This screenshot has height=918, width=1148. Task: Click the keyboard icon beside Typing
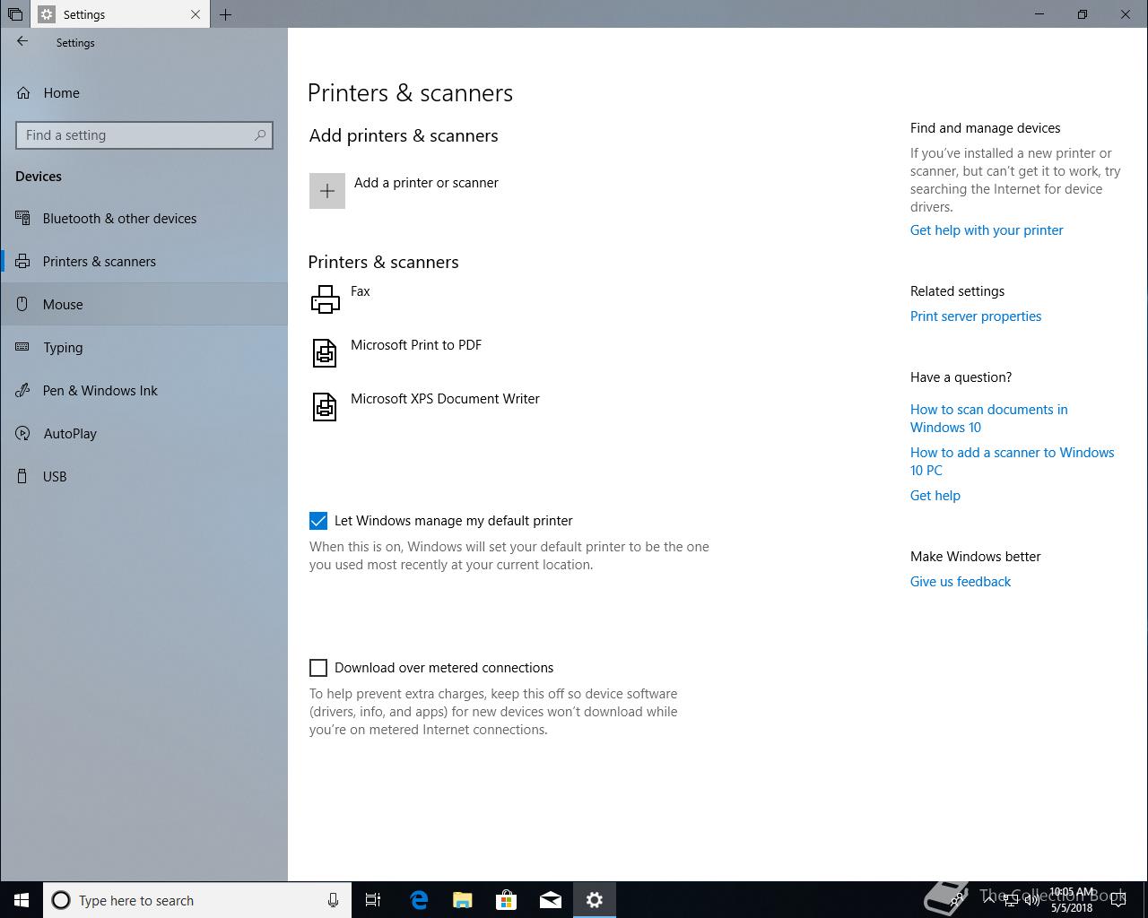point(22,348)
